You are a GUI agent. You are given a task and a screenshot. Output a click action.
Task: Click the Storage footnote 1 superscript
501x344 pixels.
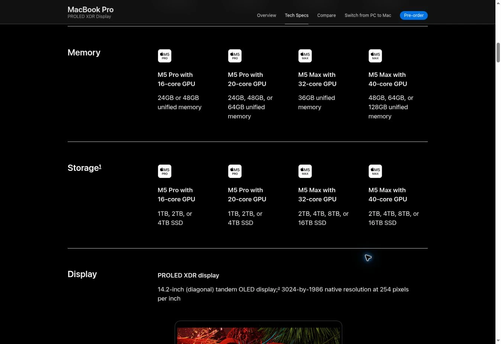[100, 166]
